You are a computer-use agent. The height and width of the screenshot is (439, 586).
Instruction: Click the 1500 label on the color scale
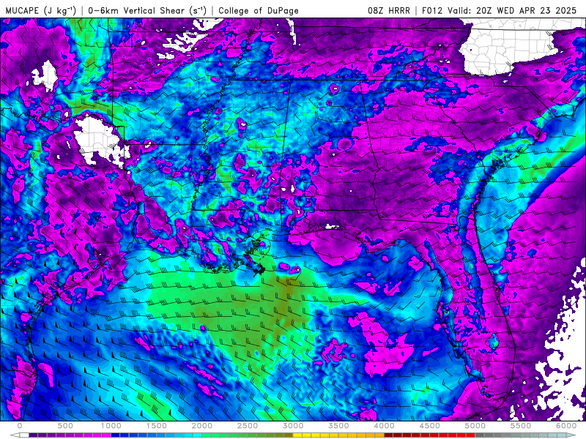157,426
